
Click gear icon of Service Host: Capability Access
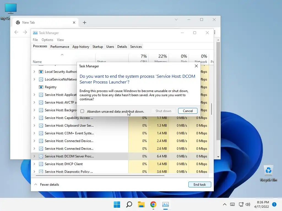pyautogui.click(x=41, y=118)
